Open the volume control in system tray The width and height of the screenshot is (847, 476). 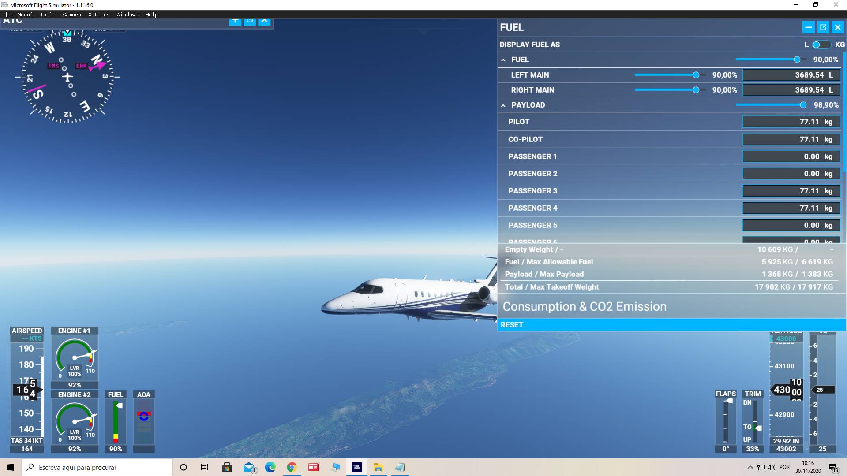click(771, 467)
